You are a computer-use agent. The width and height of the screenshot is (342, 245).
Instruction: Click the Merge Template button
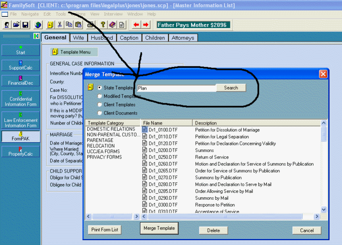click(159, 228)
